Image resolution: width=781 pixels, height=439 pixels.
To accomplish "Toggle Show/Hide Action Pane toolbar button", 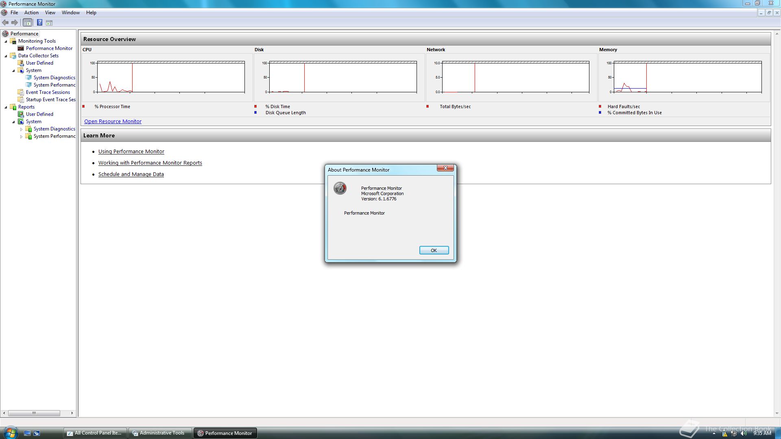I will point(49,23).
